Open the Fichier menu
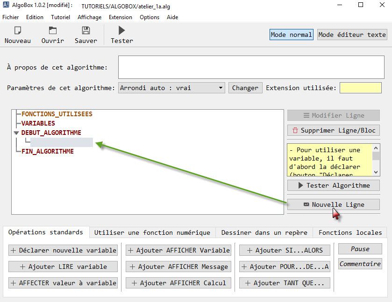Viewport: 392px width, 302px height. click(x=10, y=17)
